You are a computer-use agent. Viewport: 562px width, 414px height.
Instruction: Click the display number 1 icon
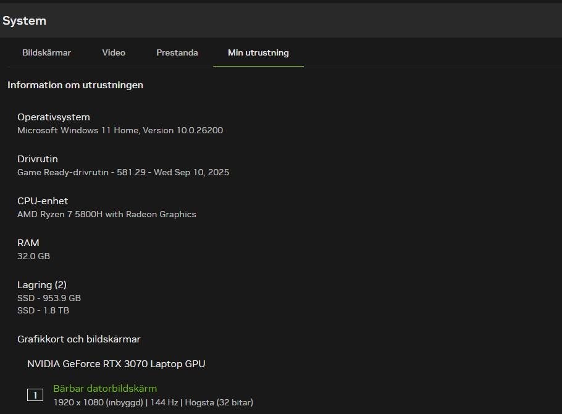click(x=35, y=395)
